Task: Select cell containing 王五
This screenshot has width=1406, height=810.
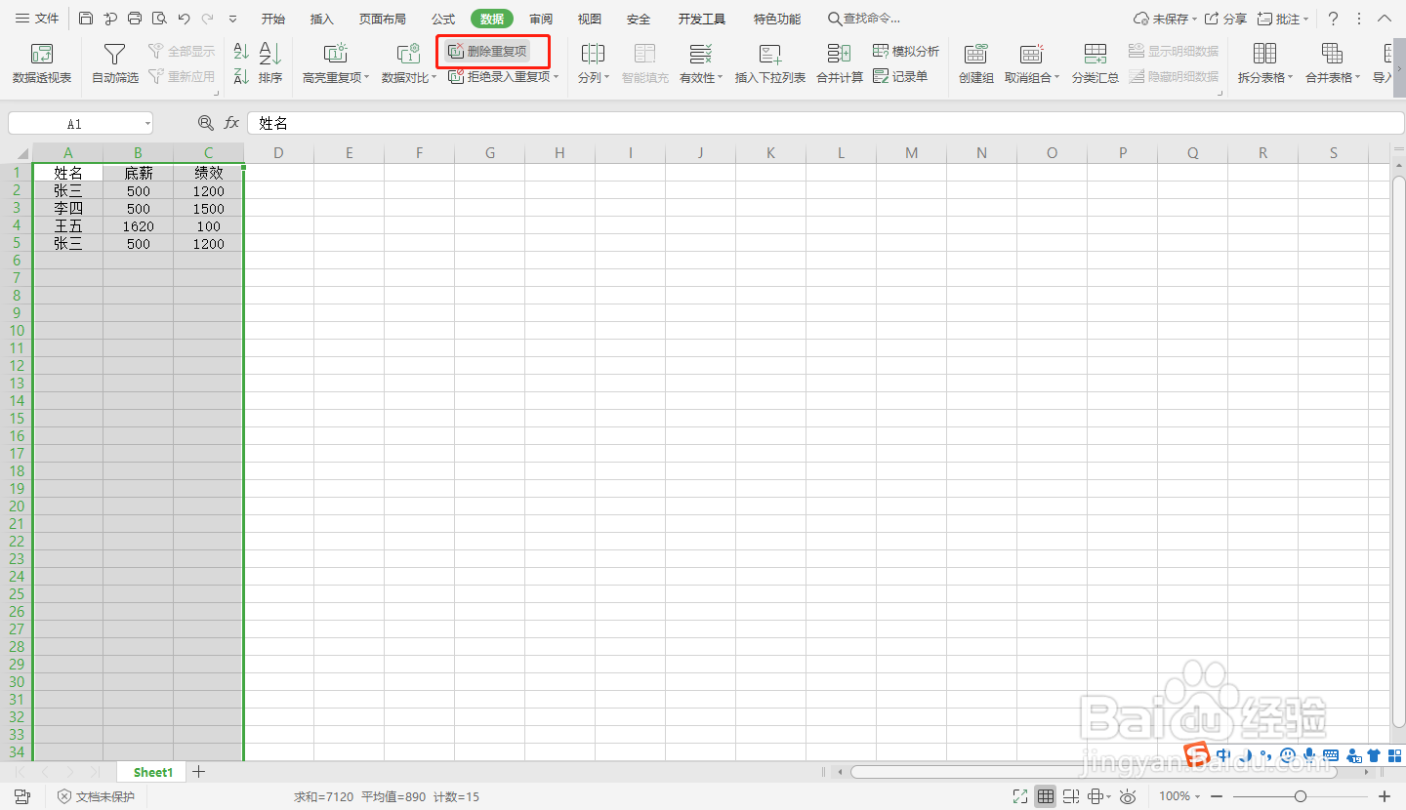Action: [x=68, y=226]
